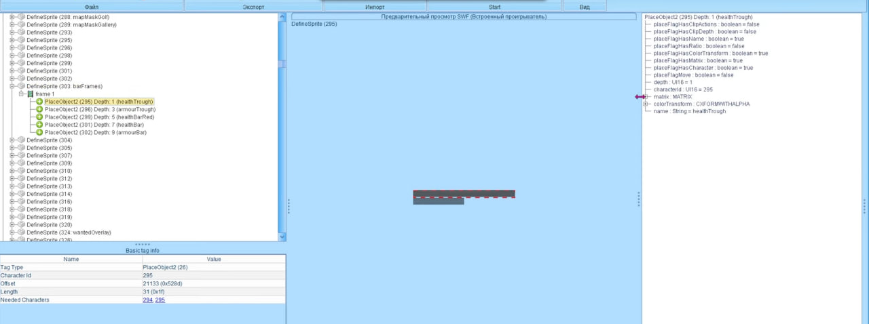This screenshot has height=324, width=869.
Task: Collapse the frame 1 tree node
Action: [x=22, y=94]
